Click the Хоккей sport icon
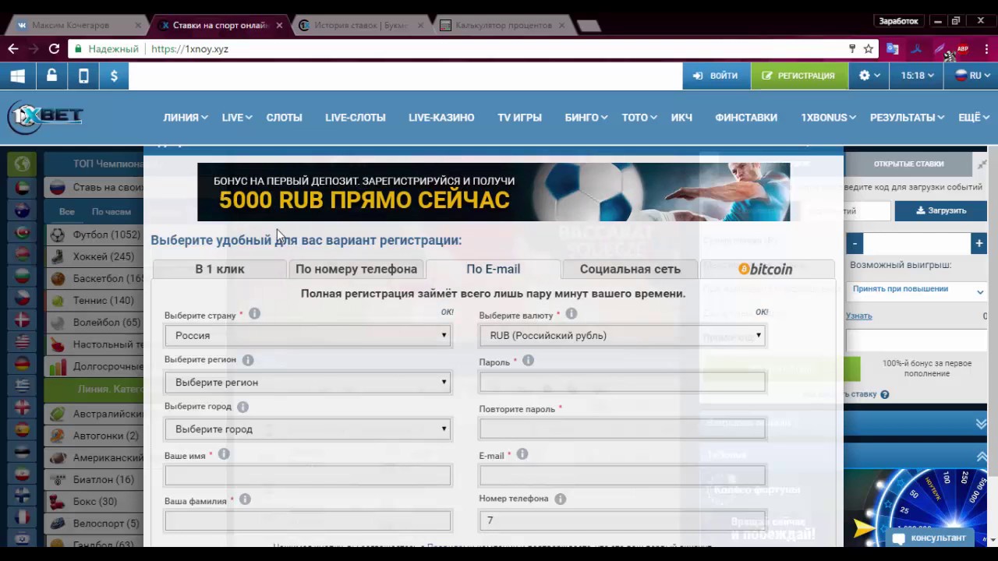This screenshot has height=561, width=998. (x=58, y=256)
